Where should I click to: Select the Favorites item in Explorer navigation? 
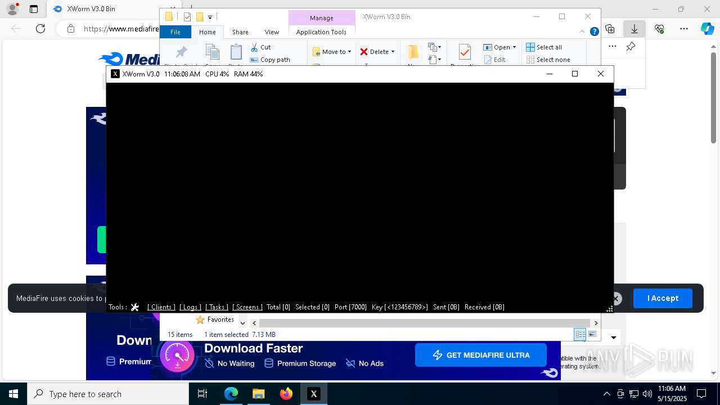[214, 319]
